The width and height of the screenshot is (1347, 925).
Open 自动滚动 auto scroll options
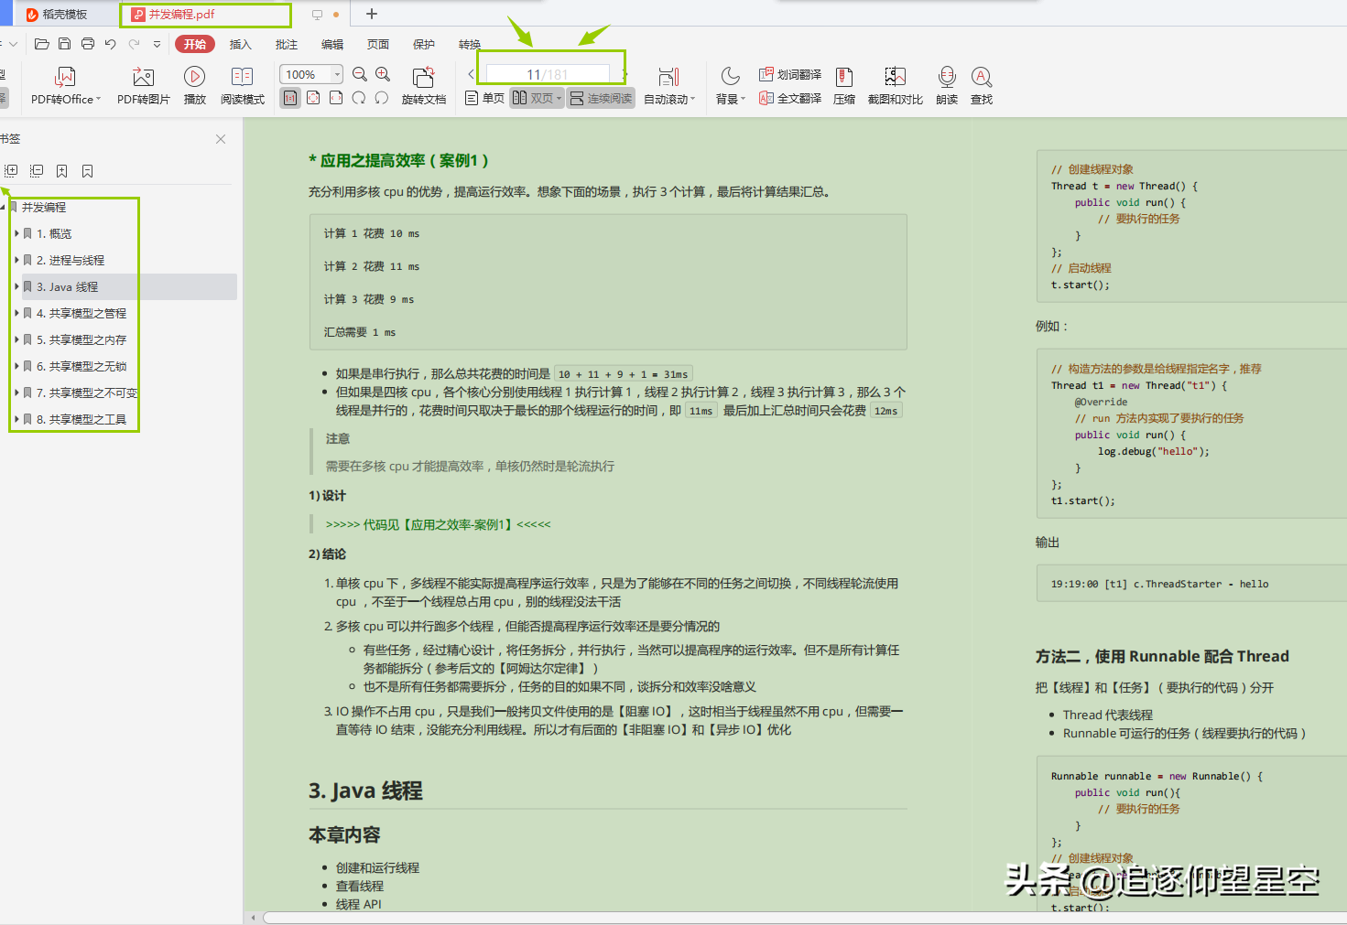pyautogui.click(x=669, y=86)
